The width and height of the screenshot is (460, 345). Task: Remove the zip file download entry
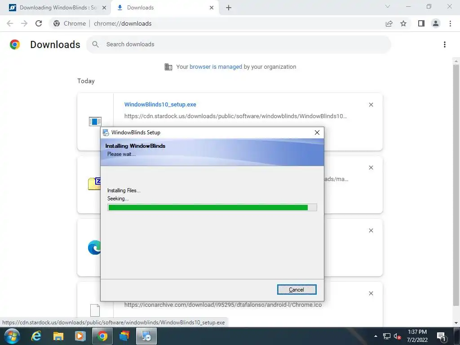pyautogui.click(x=371, y=168)
